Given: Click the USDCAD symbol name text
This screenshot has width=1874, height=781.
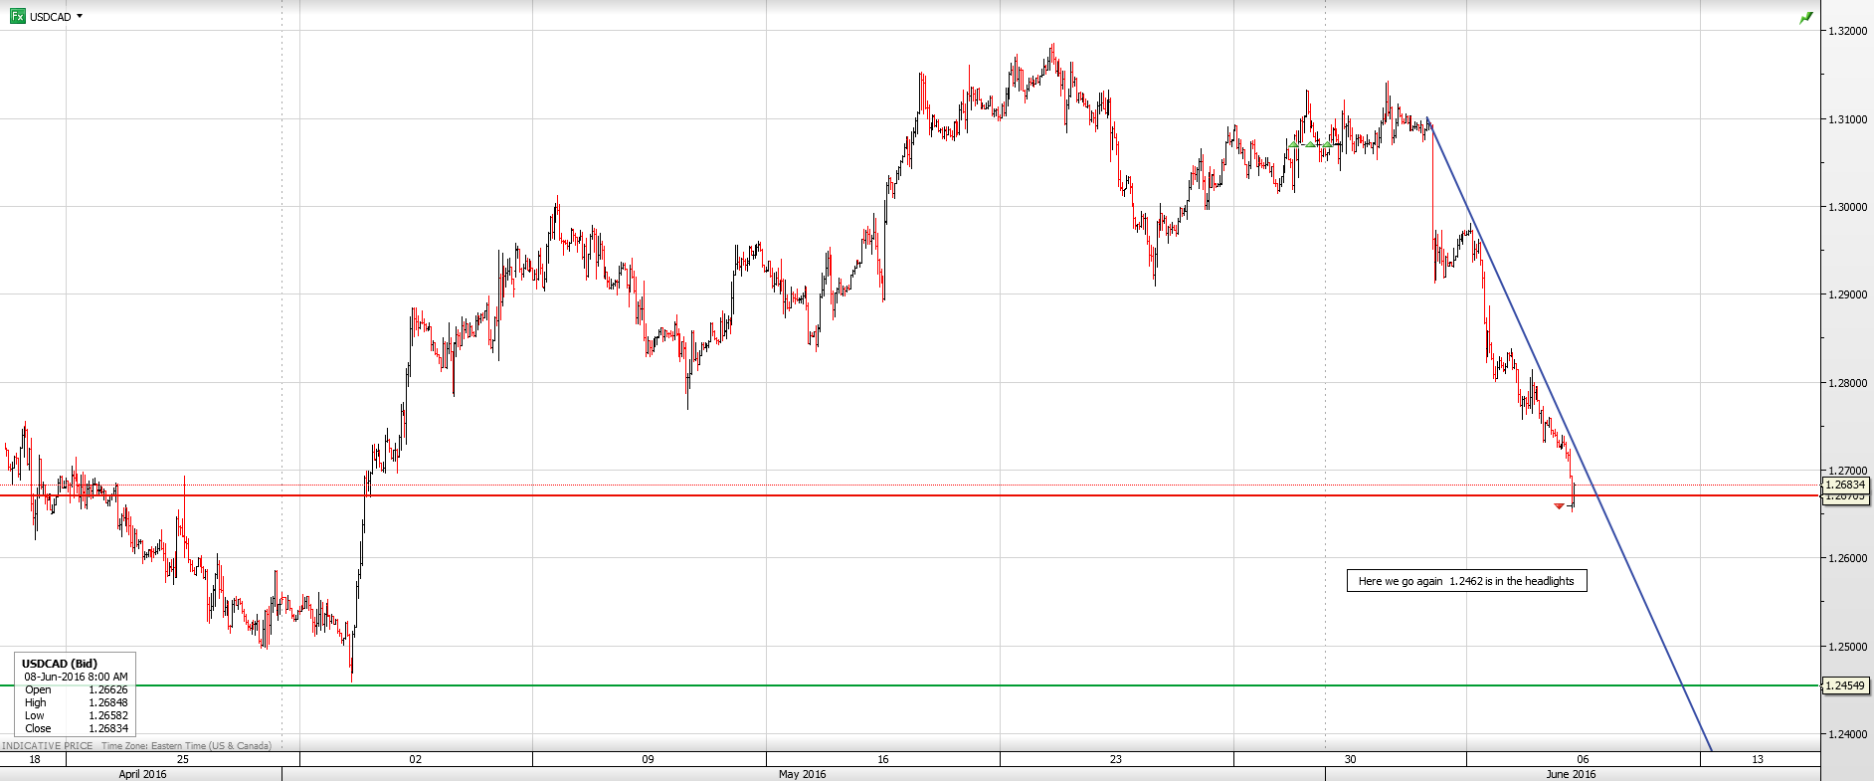Looking at the screenshot, I should click(x=50, y=17).
